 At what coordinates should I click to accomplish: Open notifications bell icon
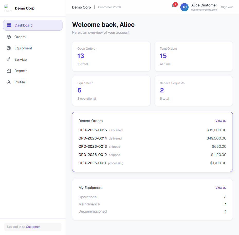[x=173, y=6]
